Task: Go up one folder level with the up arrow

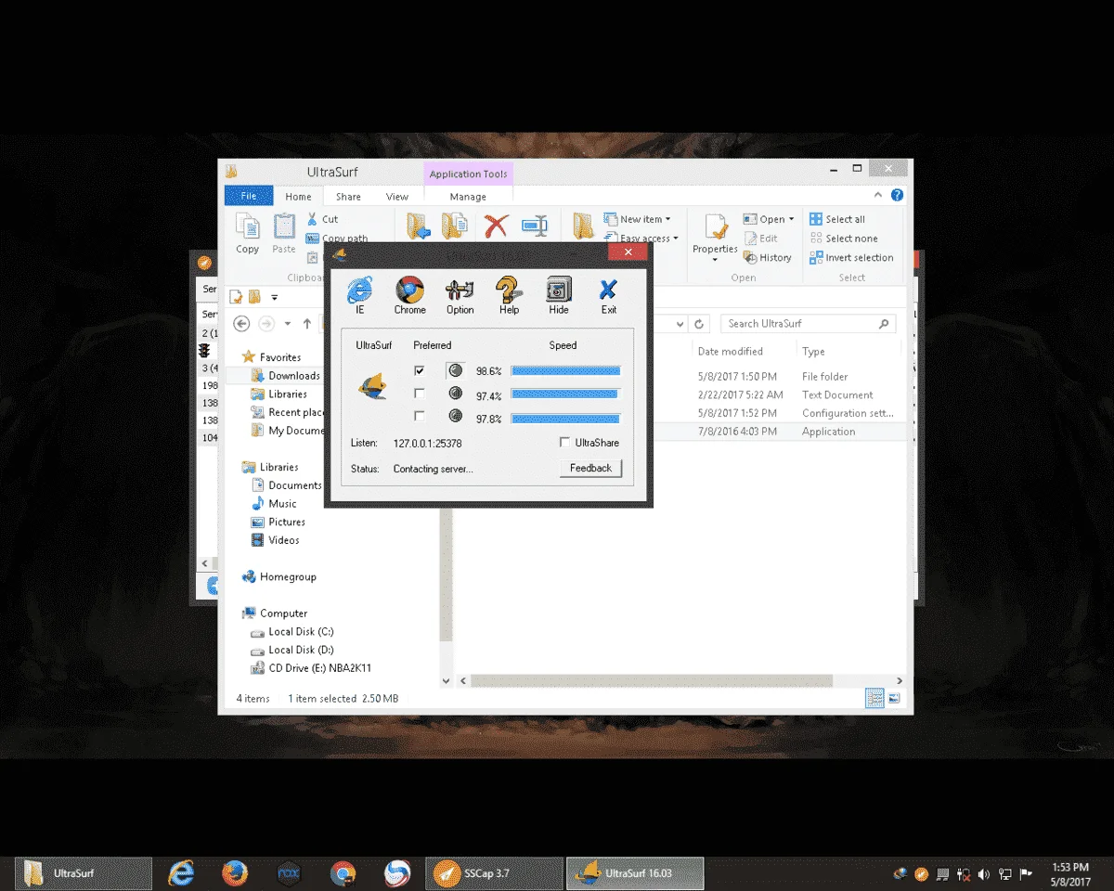Action: pyautogui.click(x=307, y=324)
